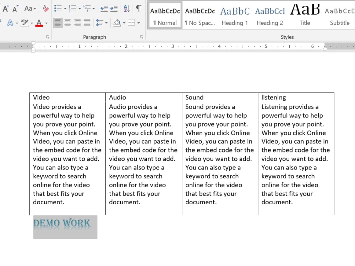355x266 pixels.
Task: Click the Shrink Font icon
Action: 15,9
